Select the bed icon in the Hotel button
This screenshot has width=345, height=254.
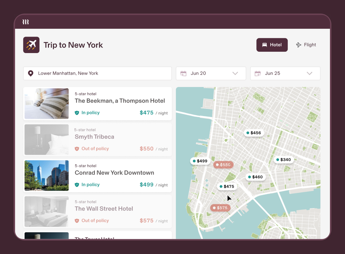pos(264,45)
